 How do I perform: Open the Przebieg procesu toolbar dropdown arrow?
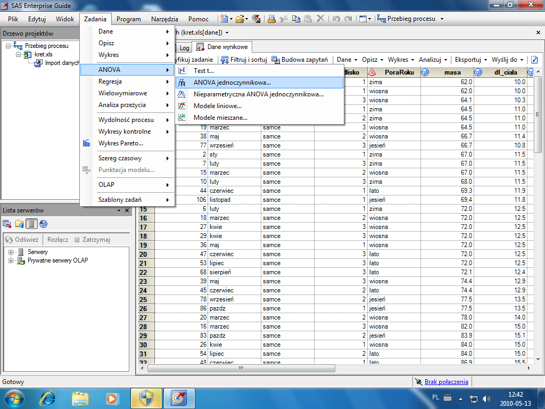coord(442,19)
